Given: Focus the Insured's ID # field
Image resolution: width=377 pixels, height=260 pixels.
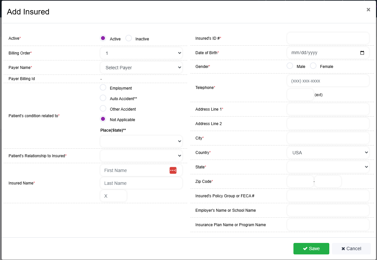Looking at the screenshot, I should point(328,38).
